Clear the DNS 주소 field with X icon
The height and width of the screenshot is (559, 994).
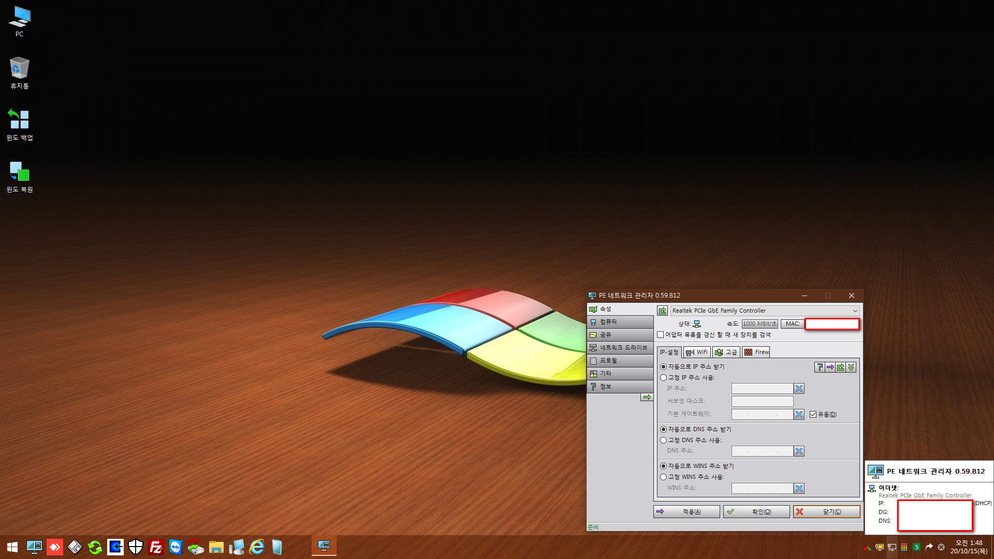click(x=799, y=451)
